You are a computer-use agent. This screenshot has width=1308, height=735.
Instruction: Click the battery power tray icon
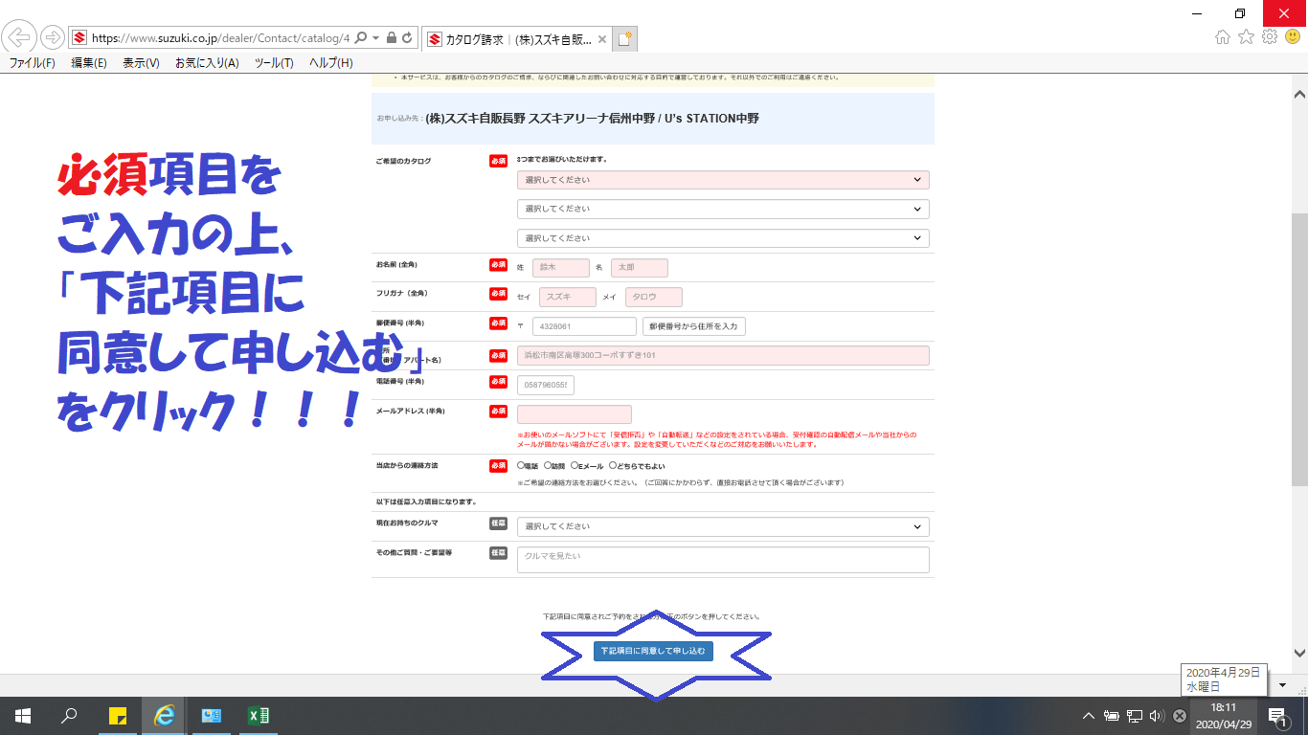[1112, 716]
